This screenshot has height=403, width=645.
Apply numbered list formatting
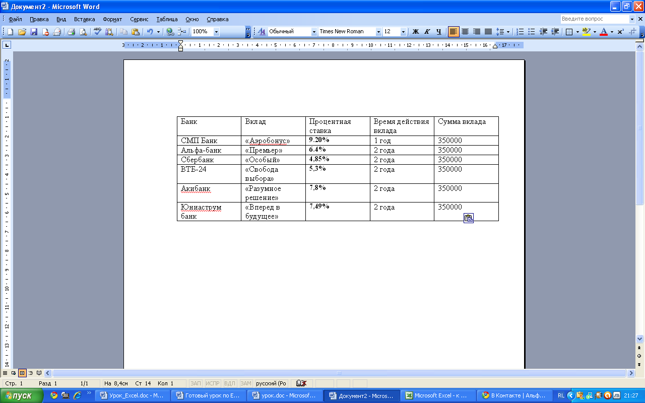521,31
